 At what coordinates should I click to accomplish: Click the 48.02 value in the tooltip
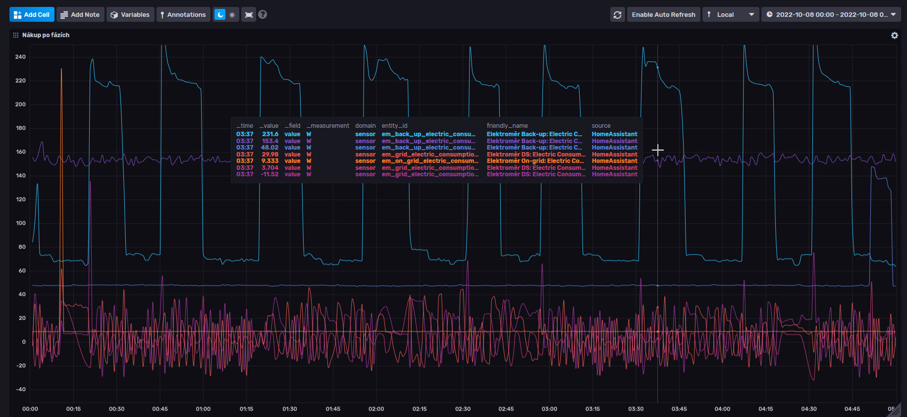(x=269, y=148)
